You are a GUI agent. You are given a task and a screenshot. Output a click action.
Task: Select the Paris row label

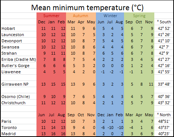pyautogui.click(x=6, y=121)
